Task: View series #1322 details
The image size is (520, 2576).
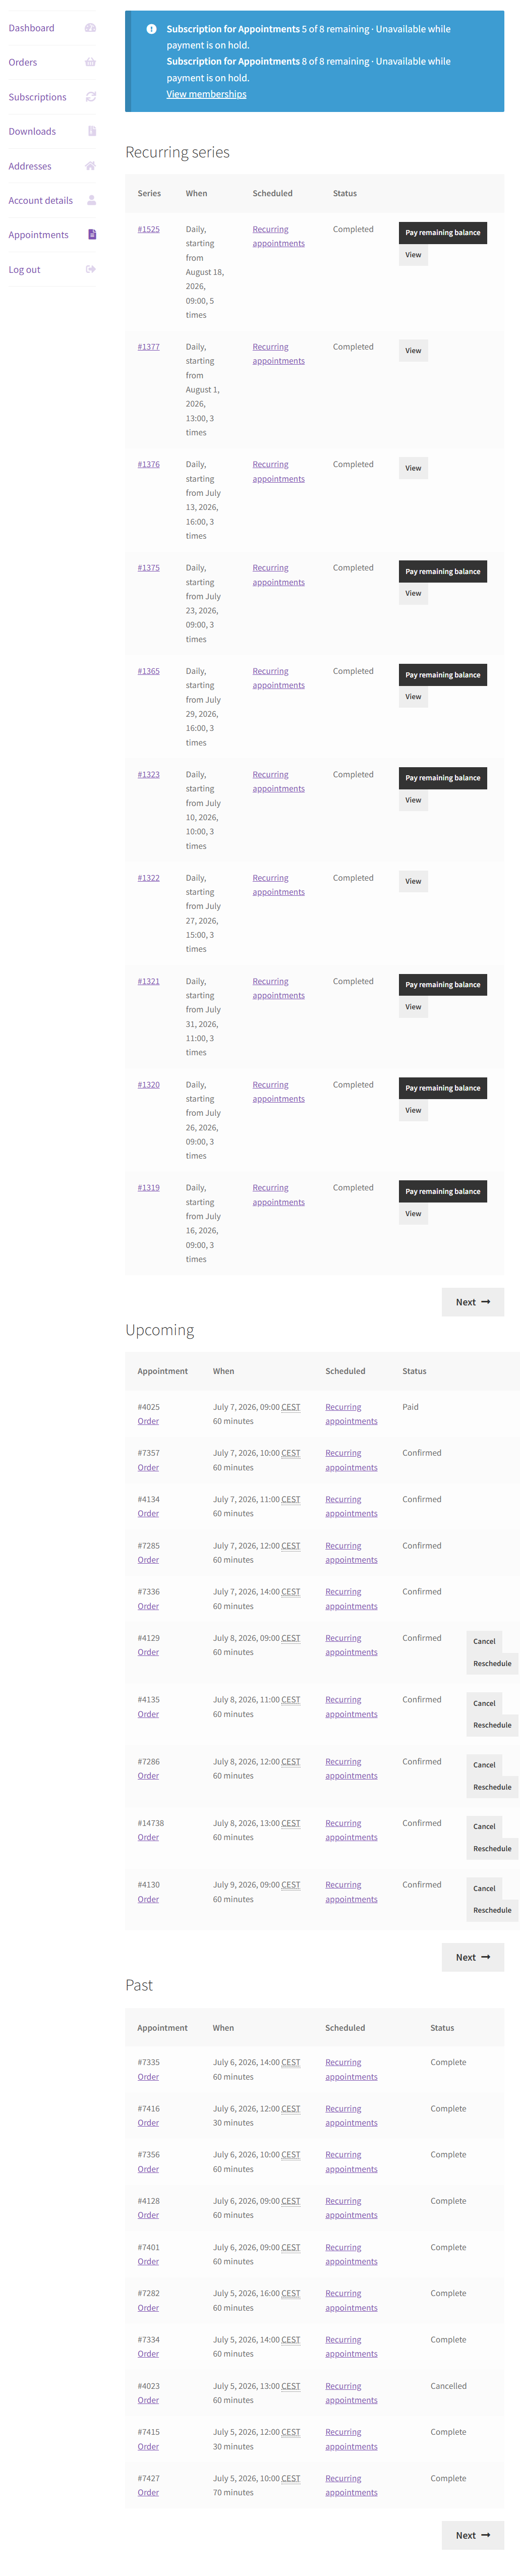Action: [x=413, y=881]
